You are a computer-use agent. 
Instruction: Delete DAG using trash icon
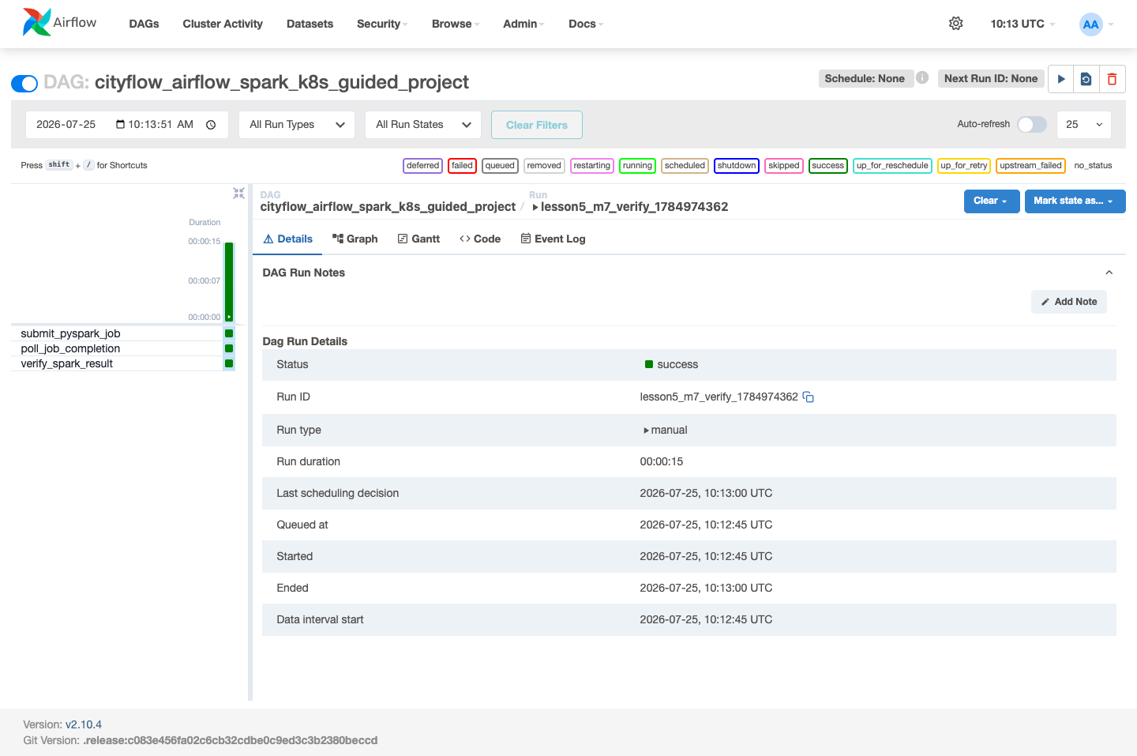[1112, 79]
